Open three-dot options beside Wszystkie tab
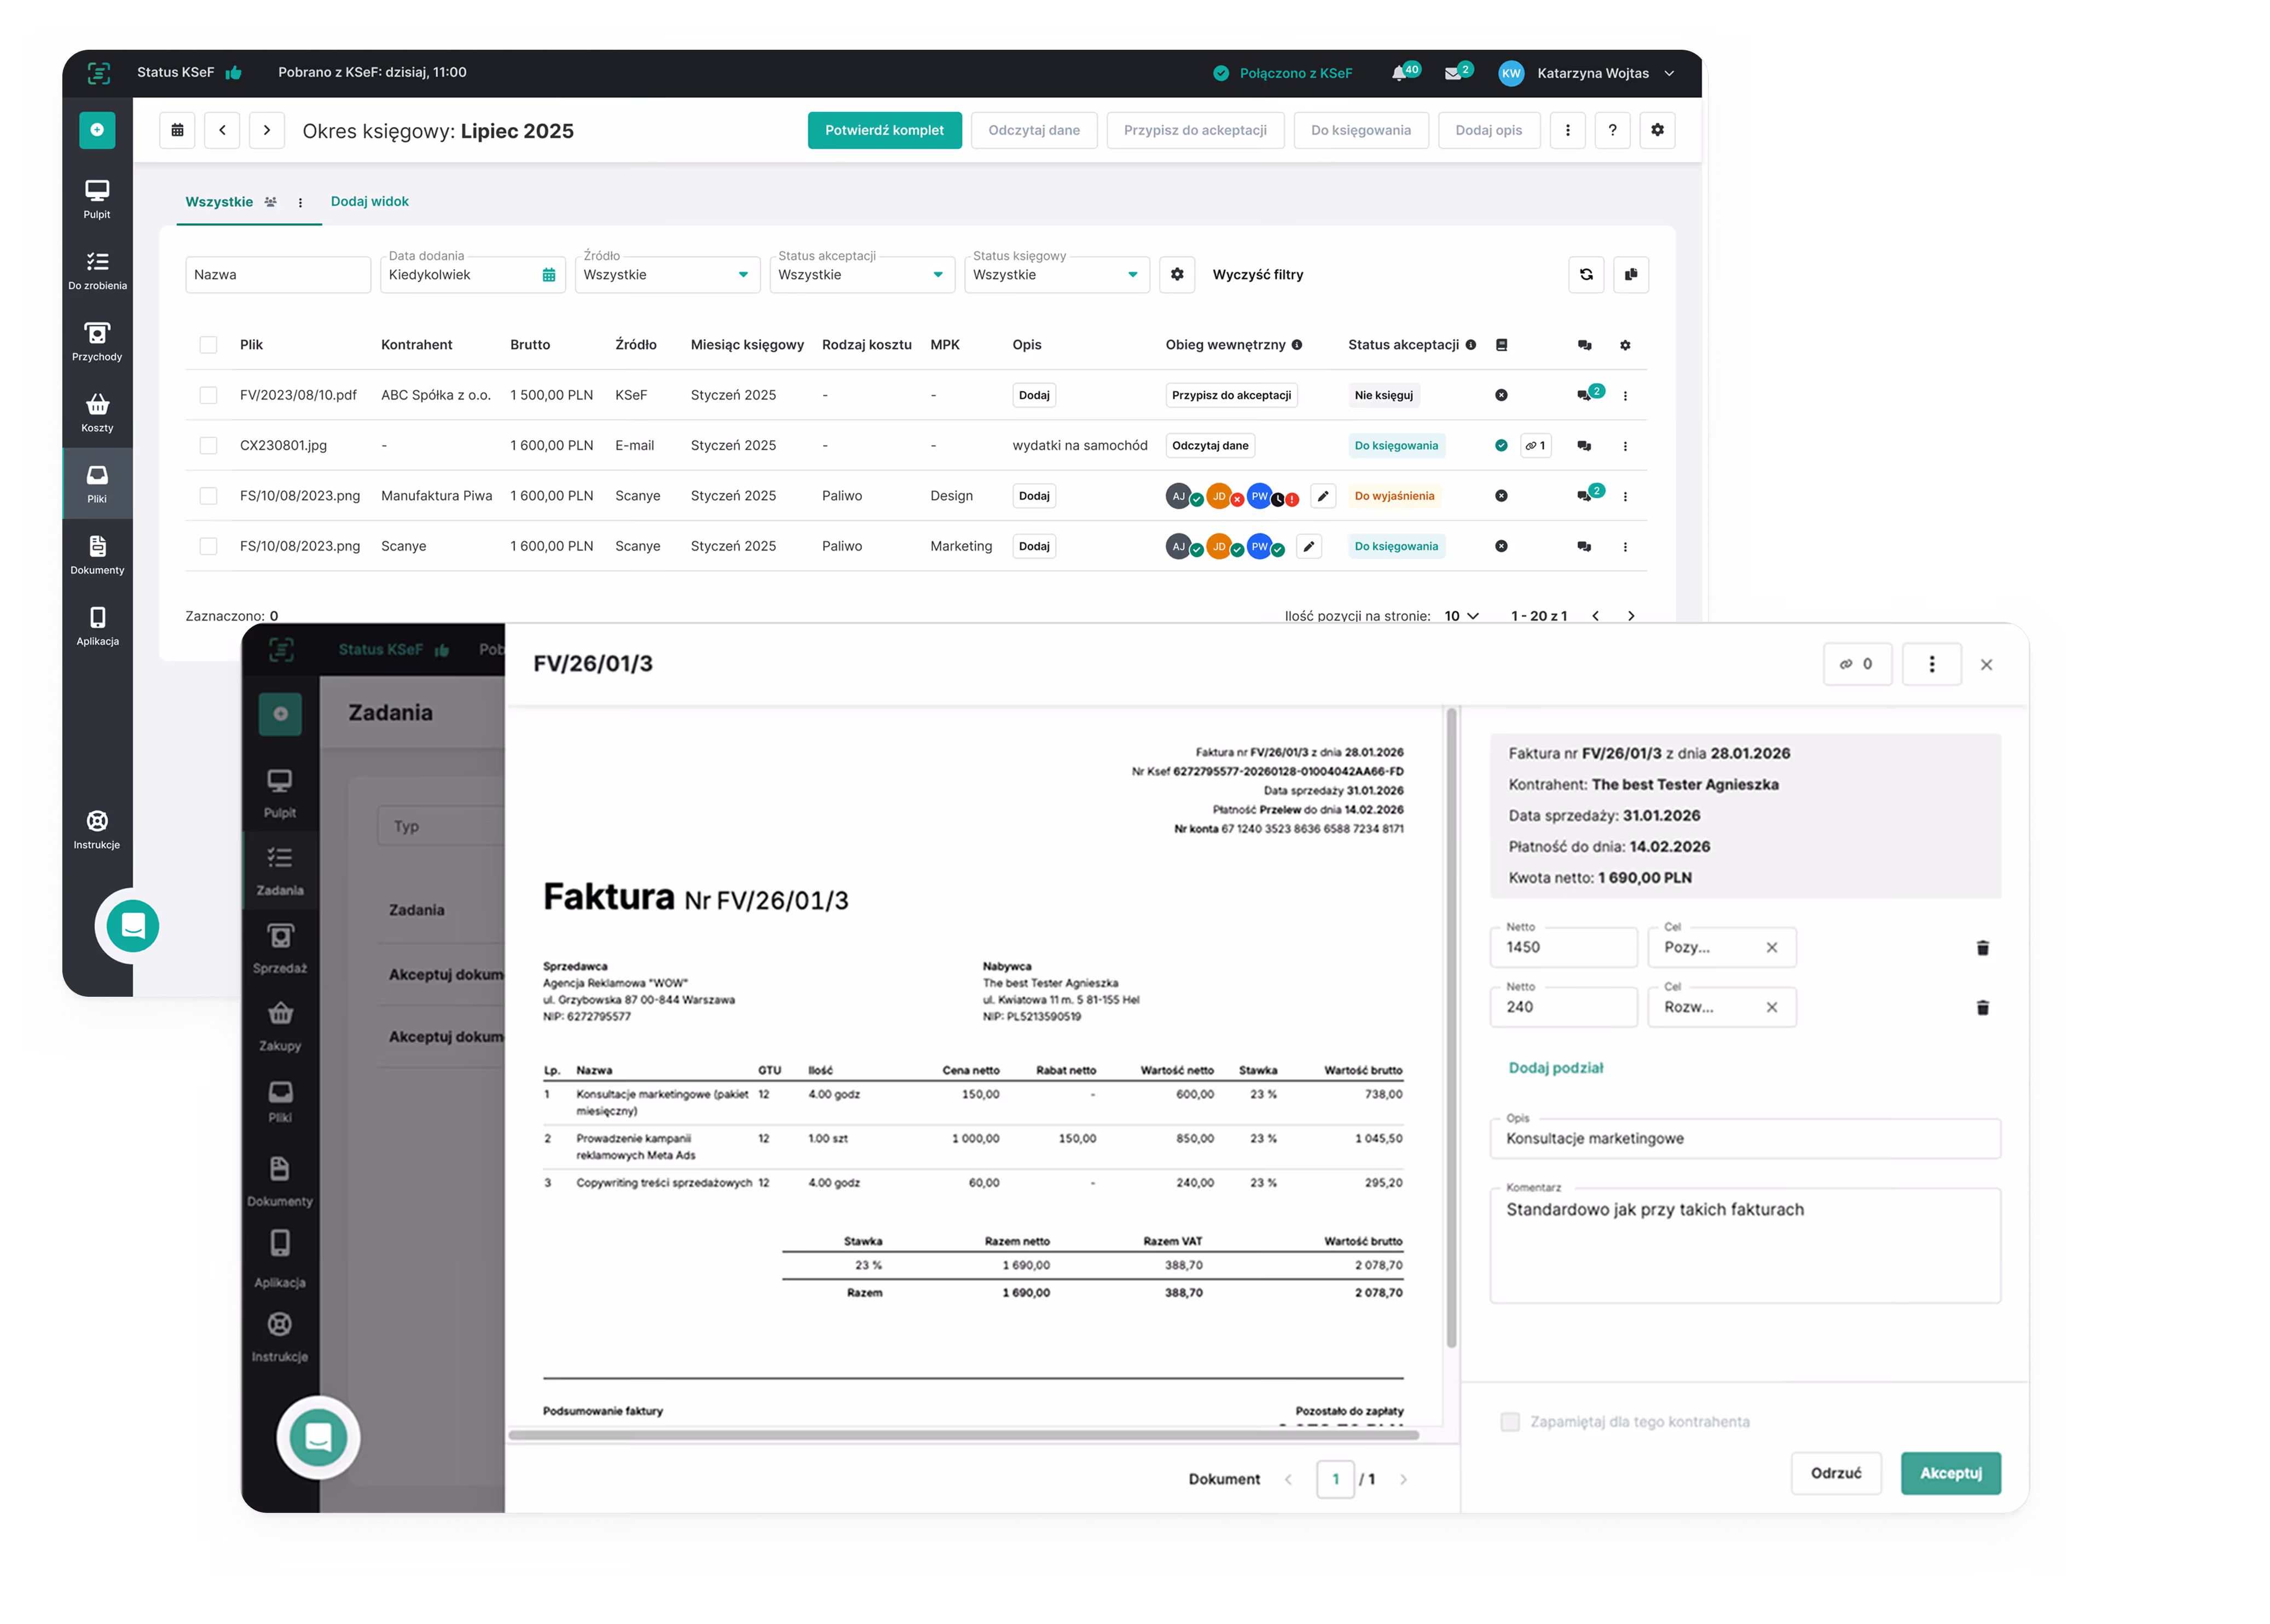The height and width of the screenshot is (1624, 2270). [x=300, y=202]
